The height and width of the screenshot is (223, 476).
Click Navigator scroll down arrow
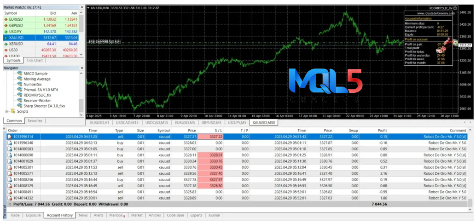pyautogui.click(x=81, y=115)
